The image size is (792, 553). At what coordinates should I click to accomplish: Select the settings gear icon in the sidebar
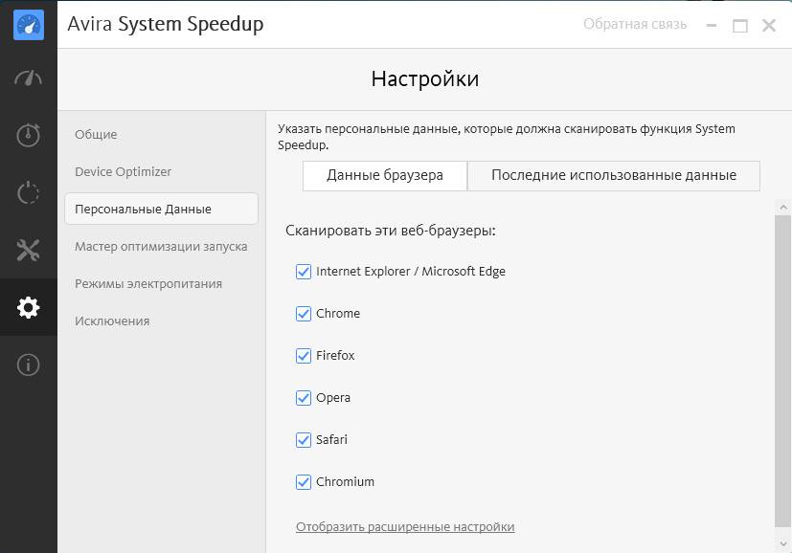(29, 307)
